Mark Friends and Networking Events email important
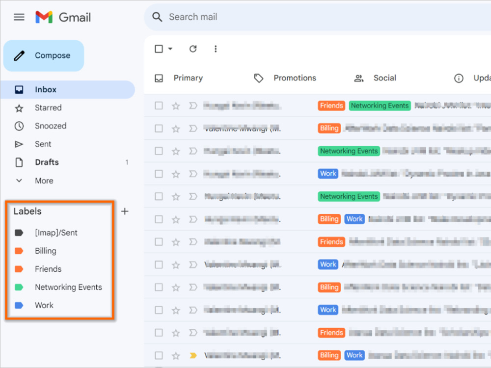 [x=193, y=106]
